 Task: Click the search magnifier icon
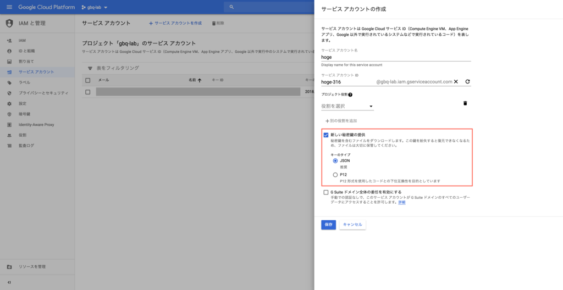[231, 7]
